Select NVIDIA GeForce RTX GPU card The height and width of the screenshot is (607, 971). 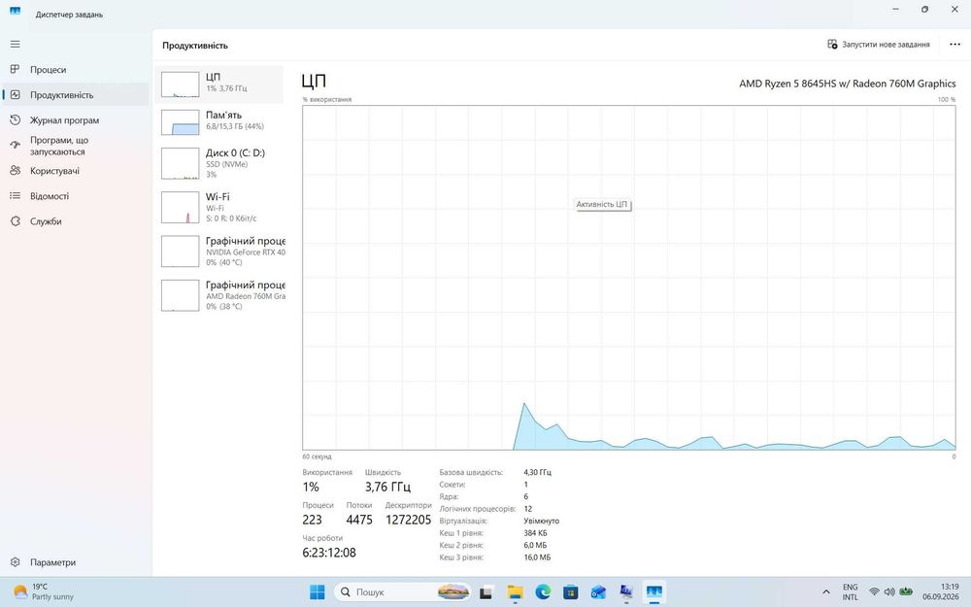[x=219, y=251]
